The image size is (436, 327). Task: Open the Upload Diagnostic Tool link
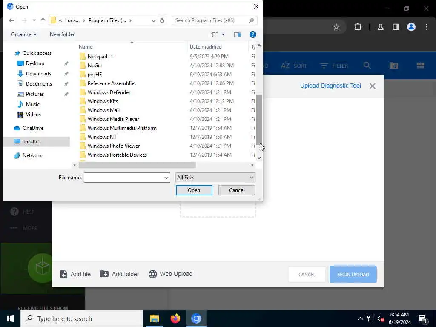330,86
